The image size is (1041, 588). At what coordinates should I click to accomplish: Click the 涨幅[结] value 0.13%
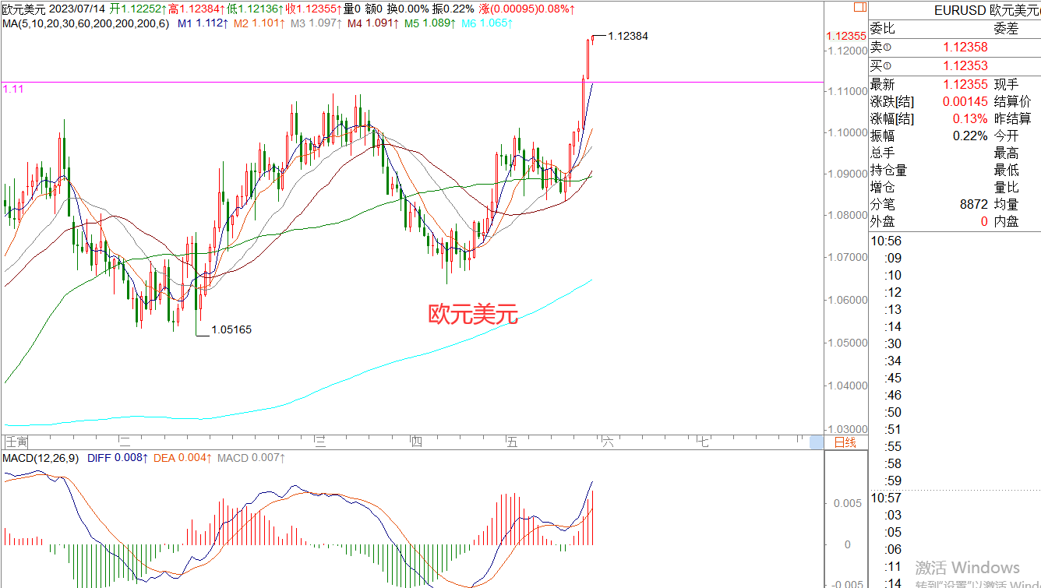coord(970,118)
